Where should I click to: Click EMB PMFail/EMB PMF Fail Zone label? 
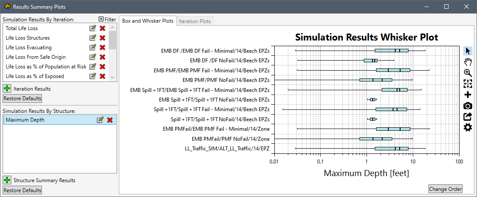[x=216, y=129]
